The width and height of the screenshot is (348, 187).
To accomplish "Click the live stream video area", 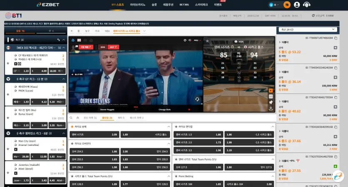I will (x=136, y=77).
